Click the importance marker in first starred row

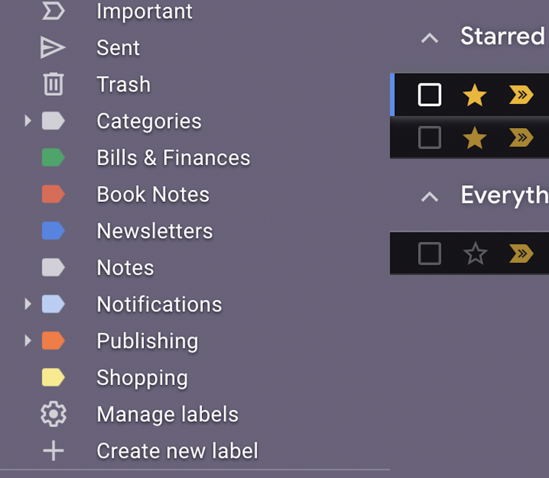click(x=521, y=95)
